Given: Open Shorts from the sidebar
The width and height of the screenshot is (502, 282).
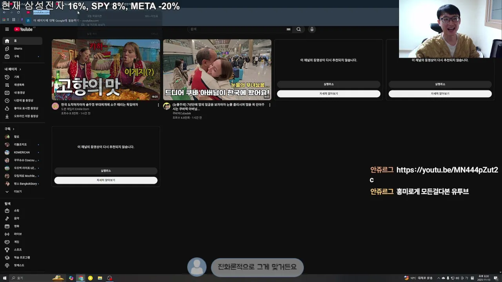Looking at the screenshot, I should (22, 49).
